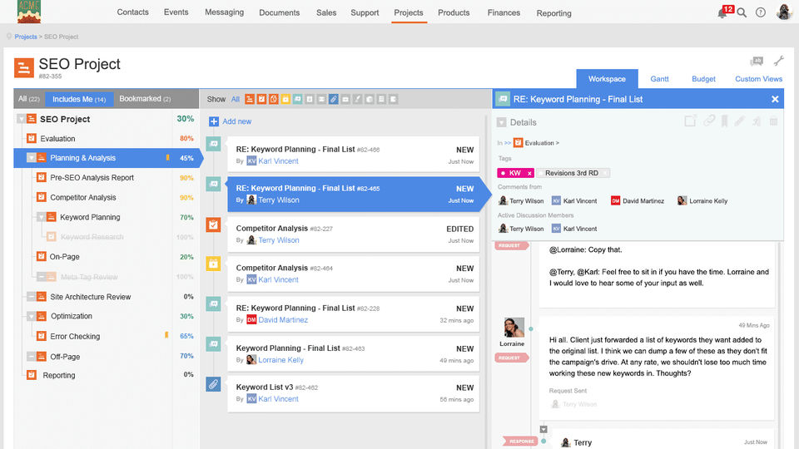Filter list by teal discussion icon
The height and width of the screenshot is (449, 799).
coord(298,99)
